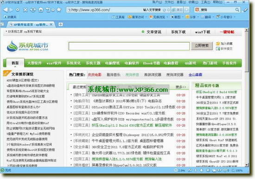Open the win7软件 navigation item
The height and width of the screenshot is (179, 255).
coord(54,63)
